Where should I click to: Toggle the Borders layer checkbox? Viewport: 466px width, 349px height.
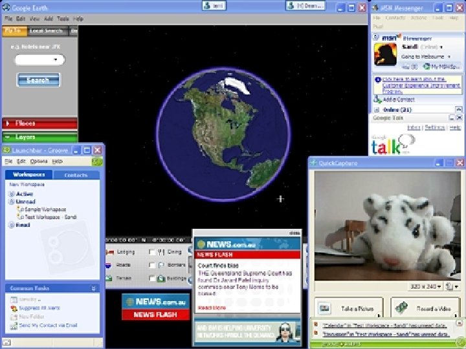coord(152,265)
